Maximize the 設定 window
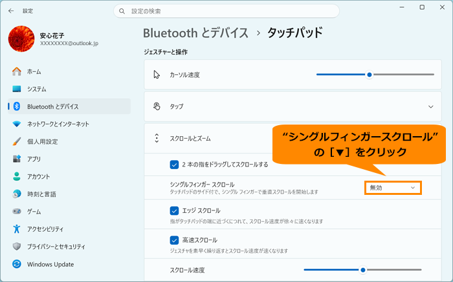 pyautogui.click(x=422, y=7)
